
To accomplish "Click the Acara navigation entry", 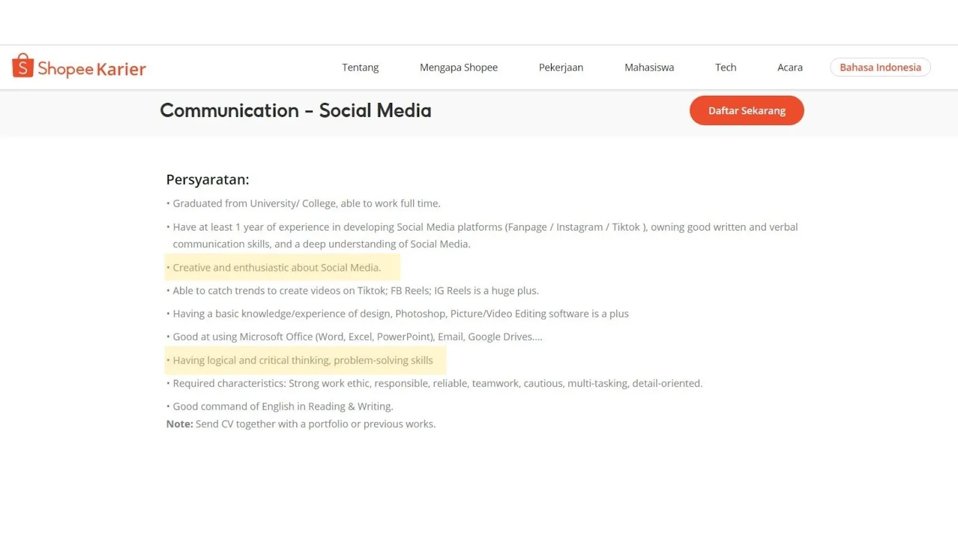I will pyautogui.click(x=789, y=67).
